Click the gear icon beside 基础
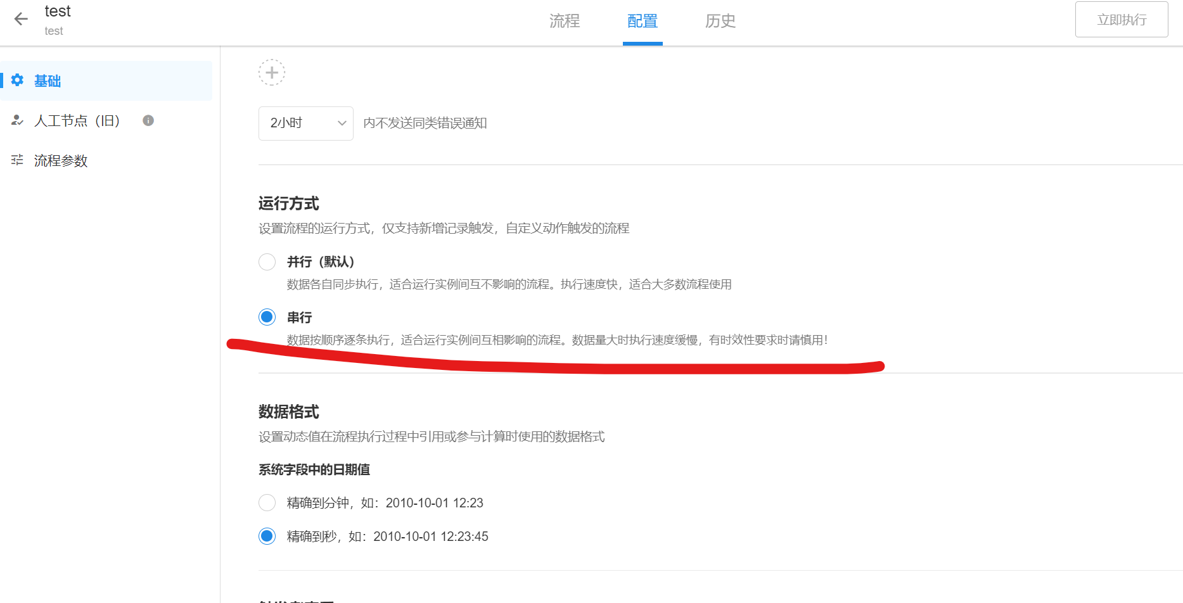Screen dimensions: 1183x603 coord(17,80)
